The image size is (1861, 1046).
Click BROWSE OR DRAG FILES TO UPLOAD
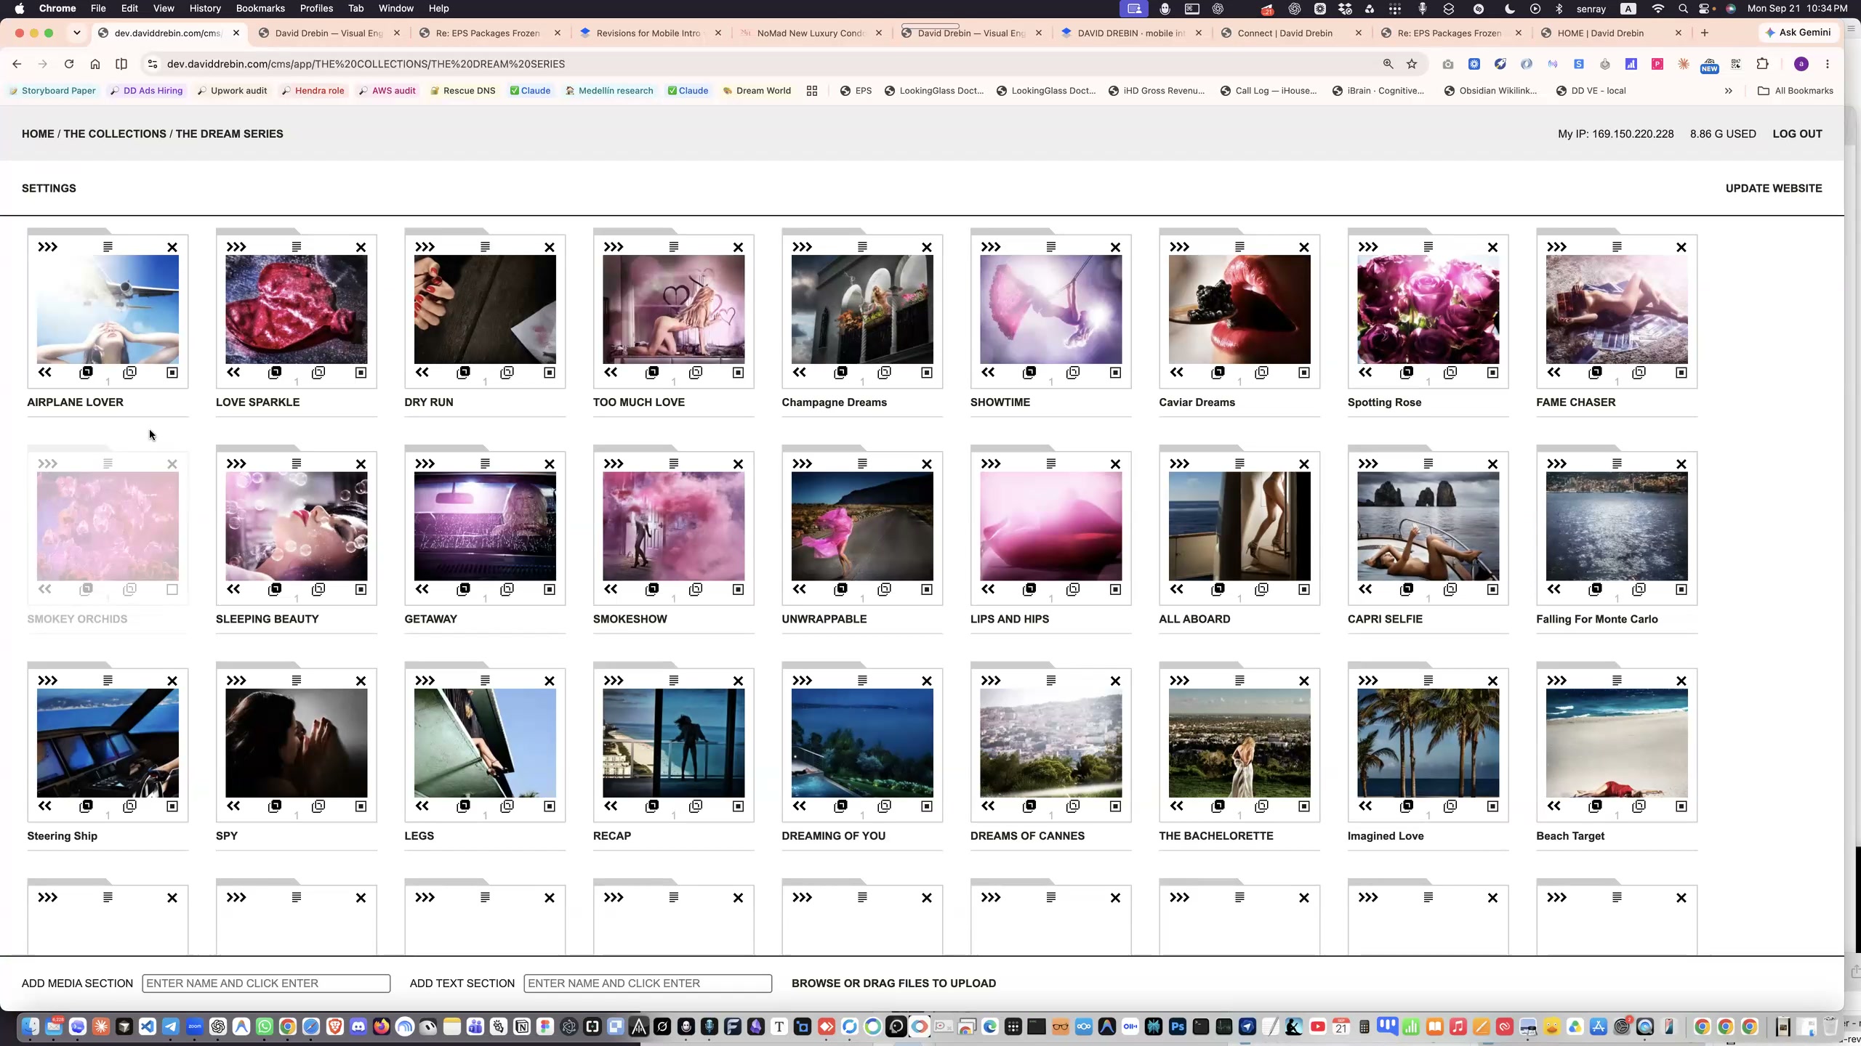coord(893,984)
